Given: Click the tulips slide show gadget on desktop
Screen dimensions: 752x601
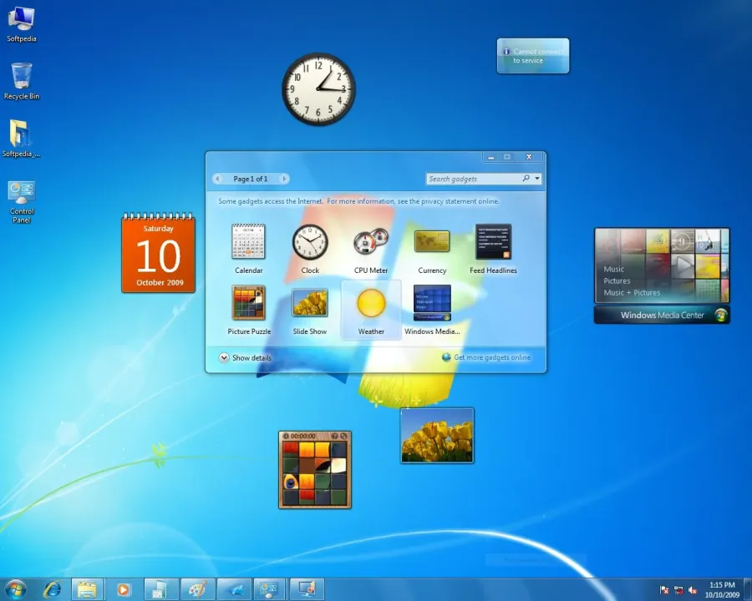Looking at the screenshot, I should [437, 436].
